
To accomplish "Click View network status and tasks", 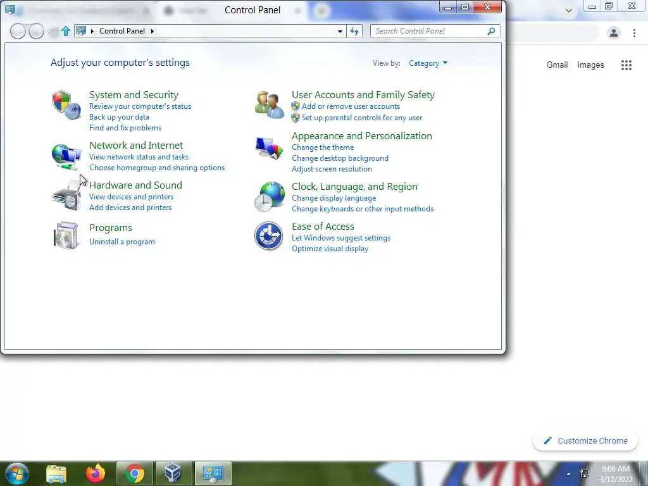I will [139, 157].
